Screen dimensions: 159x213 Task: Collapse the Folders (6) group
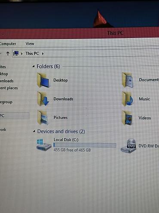click(34, 66)
